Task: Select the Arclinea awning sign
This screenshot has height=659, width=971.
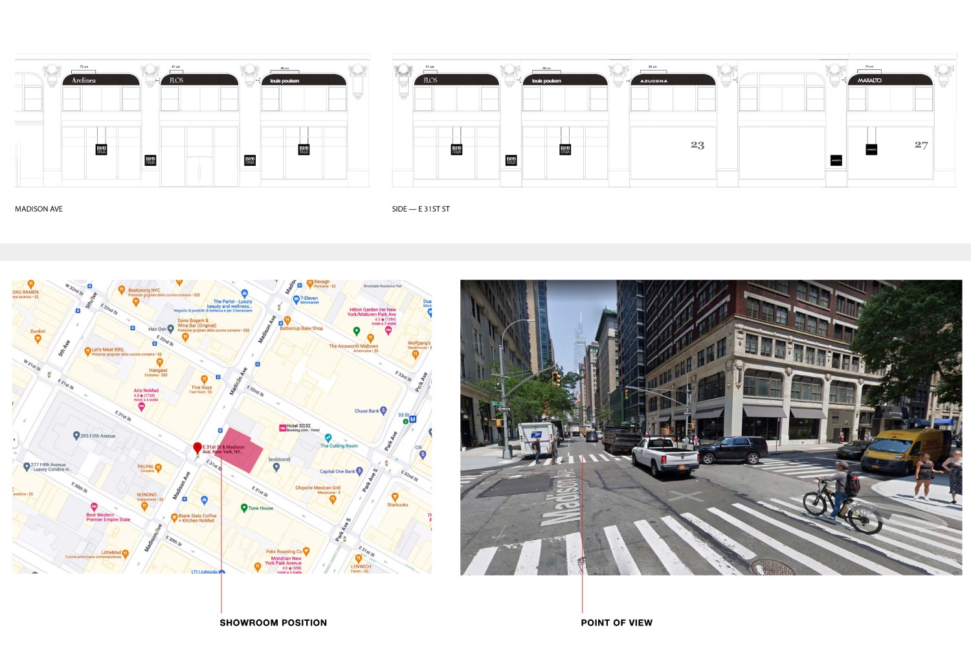Action: click(x=100, y=80)
